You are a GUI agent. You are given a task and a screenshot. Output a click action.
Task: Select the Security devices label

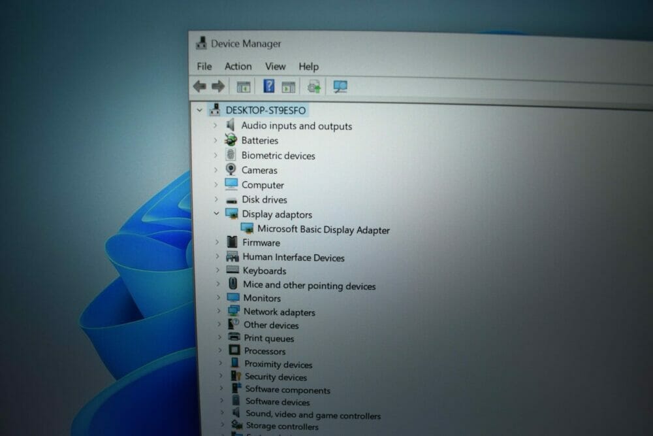[276, 377]
